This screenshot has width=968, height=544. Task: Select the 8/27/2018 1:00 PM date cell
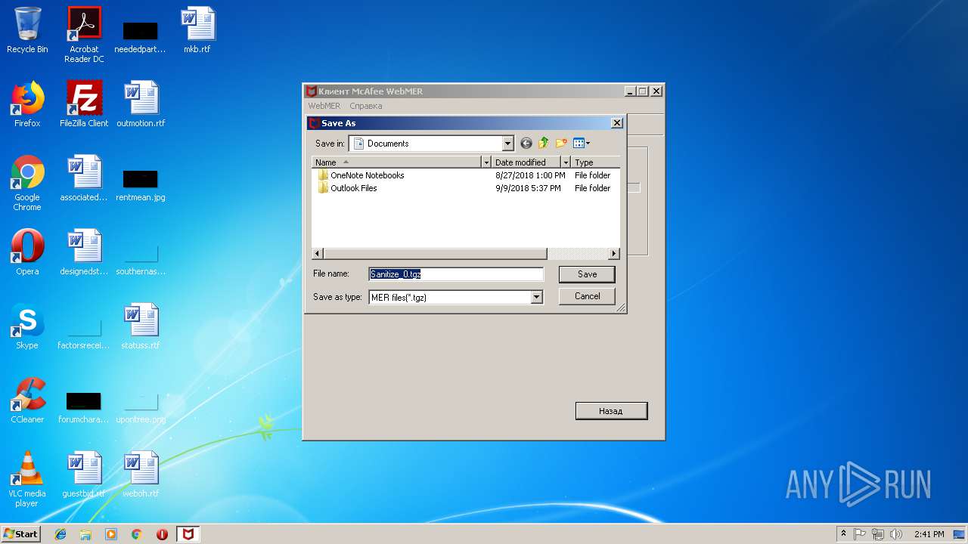tap(530, 175)
